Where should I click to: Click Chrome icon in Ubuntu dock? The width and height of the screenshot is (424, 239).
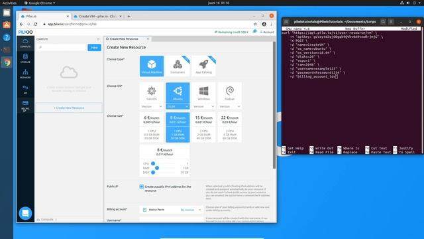pyautogui.click(x=7, y=62)
